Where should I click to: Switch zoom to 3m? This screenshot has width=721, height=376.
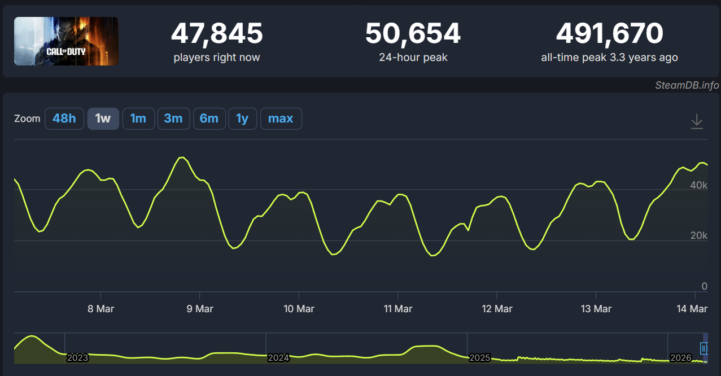click(173, 119)
